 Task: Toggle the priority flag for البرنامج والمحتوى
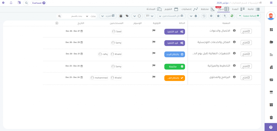coord(154,77)
